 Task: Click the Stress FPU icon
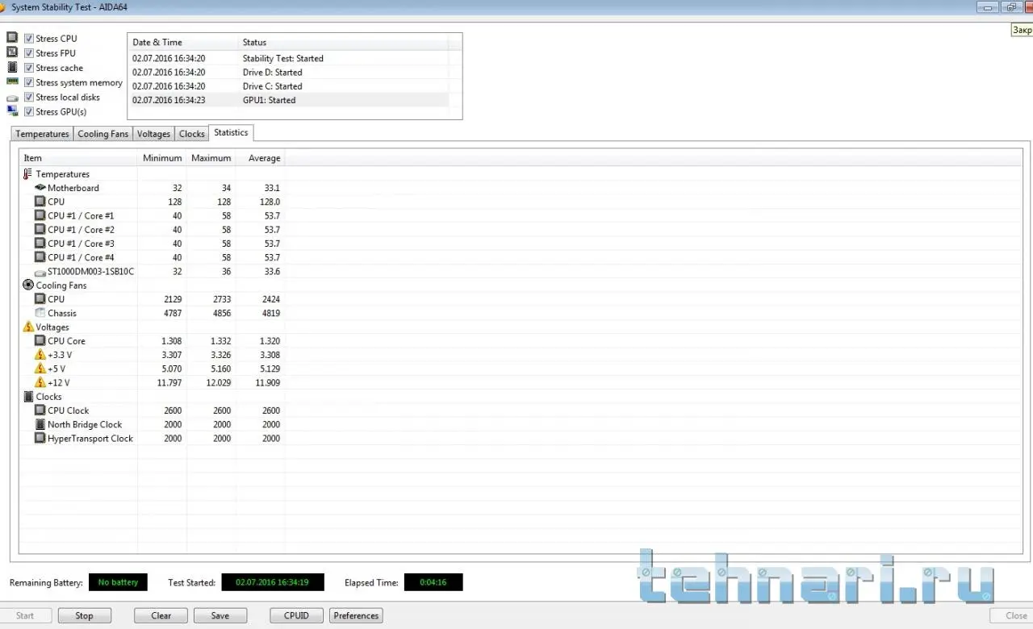pos(12,52)
